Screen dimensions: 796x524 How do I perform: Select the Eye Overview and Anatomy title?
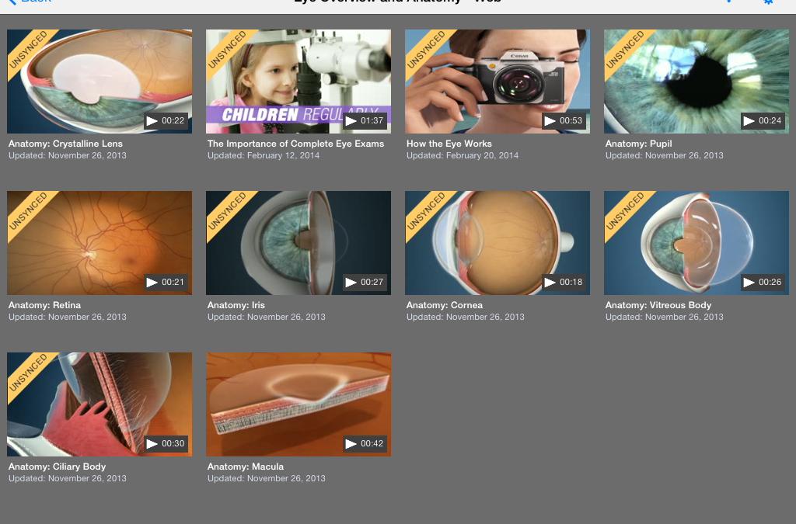(x=398, y=2)
